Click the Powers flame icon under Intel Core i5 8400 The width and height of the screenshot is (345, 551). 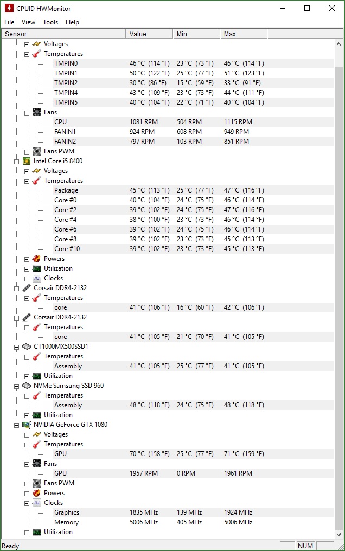point(36,259)
